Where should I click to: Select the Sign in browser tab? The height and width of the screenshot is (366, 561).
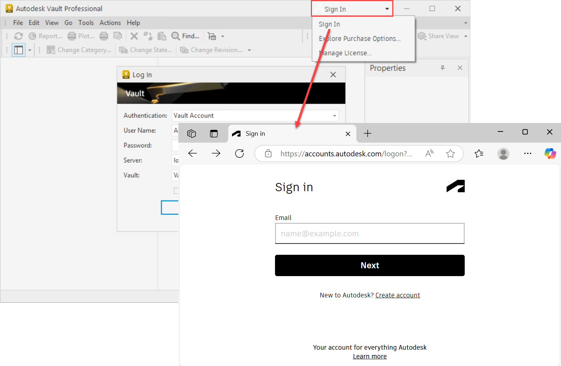pos(292,134)
